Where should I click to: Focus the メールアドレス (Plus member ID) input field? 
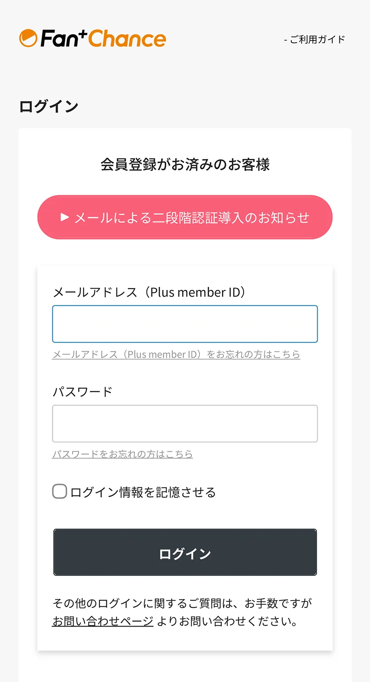[x=185, y=324]
